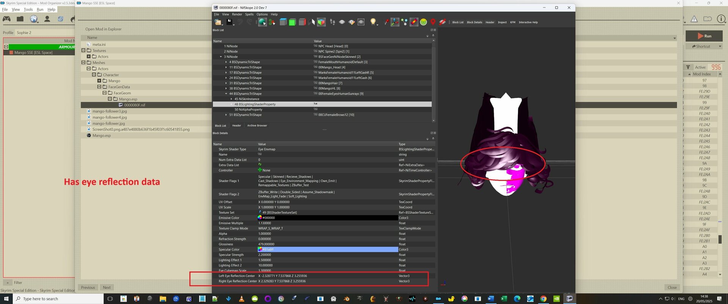Select the 0000080F.nif file in the tree
The image size is (728, 304).
pos(135,105)
